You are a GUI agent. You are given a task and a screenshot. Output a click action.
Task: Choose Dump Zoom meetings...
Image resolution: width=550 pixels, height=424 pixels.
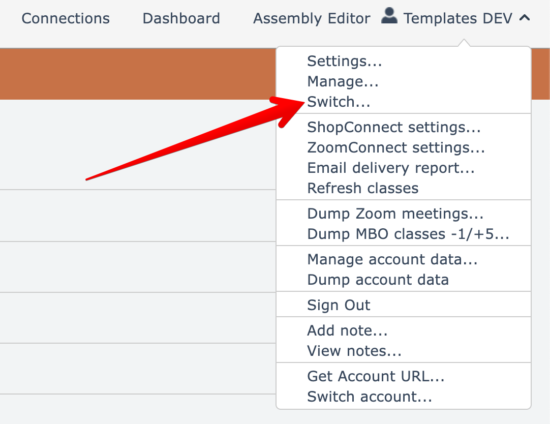click(395, 214)
